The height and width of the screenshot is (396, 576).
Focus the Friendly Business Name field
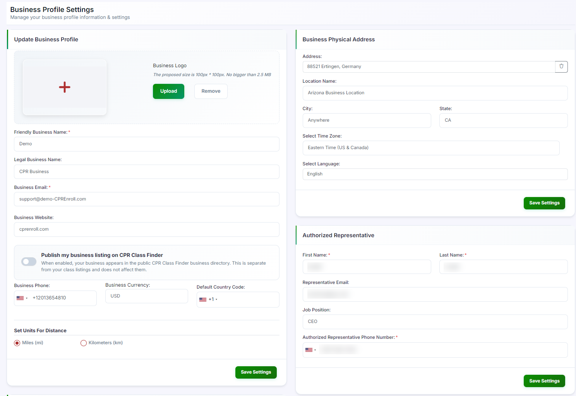(147, 144)
